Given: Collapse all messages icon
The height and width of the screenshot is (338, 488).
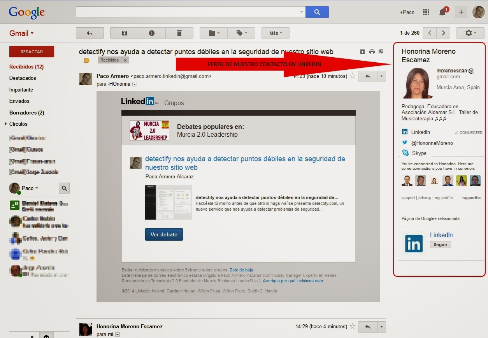Looking at the screenshot, I should pyautogui.click(x=362, y=52).
